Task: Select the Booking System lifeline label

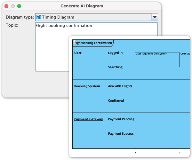Action: [x=87, y=86]
